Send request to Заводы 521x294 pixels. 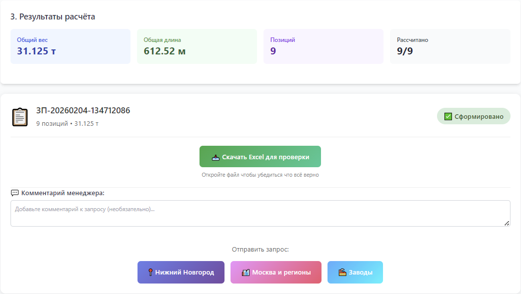(x=355, y=273)
